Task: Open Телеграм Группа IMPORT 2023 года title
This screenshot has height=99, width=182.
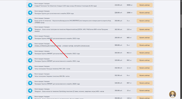Action: tap(57, 38)
